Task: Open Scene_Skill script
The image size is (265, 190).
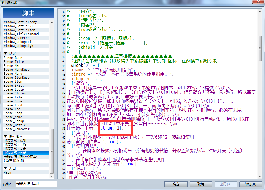Action: (x=26, y=85)
